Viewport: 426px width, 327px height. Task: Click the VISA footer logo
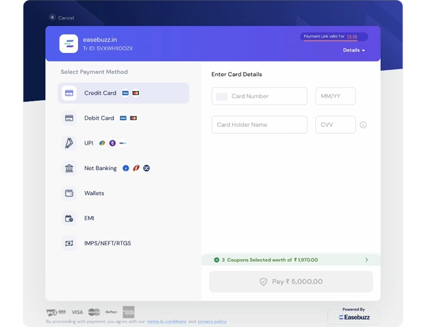point(77,313)
